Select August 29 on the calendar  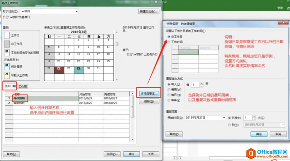(79, 70)
